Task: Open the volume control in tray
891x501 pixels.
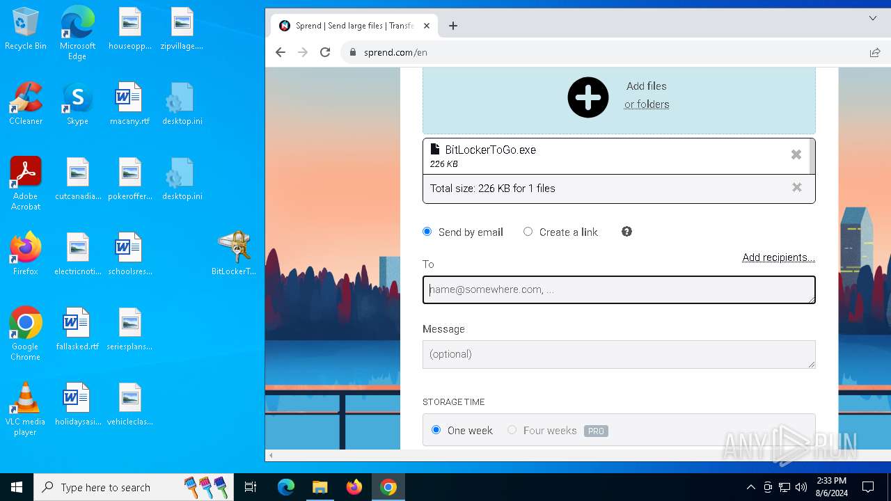Action: click(801, 487)
